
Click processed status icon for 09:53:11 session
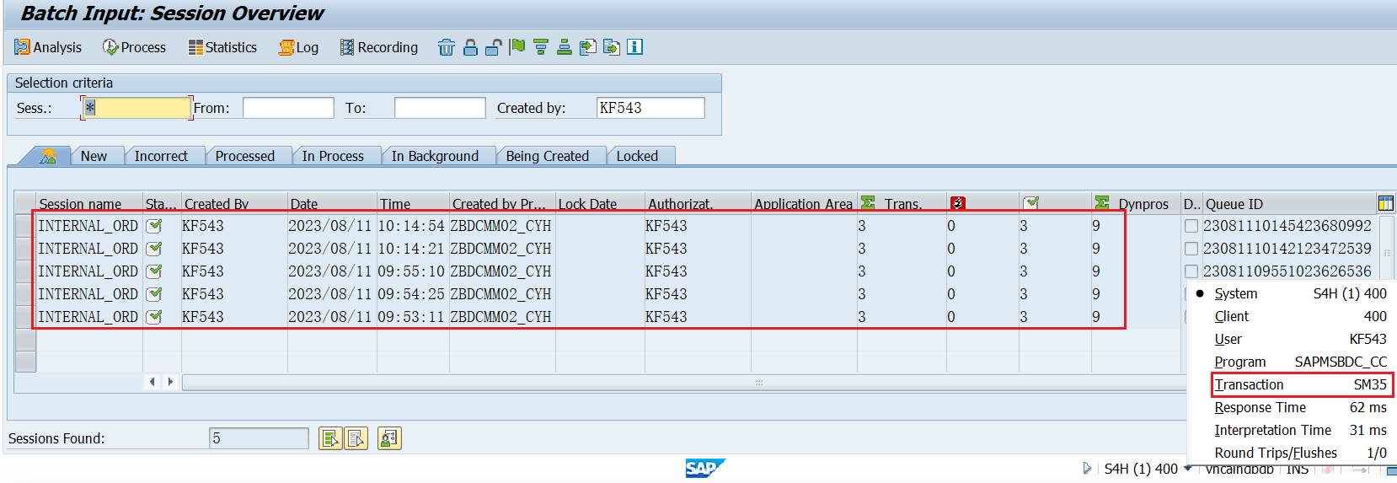click(x=154, y=317)
